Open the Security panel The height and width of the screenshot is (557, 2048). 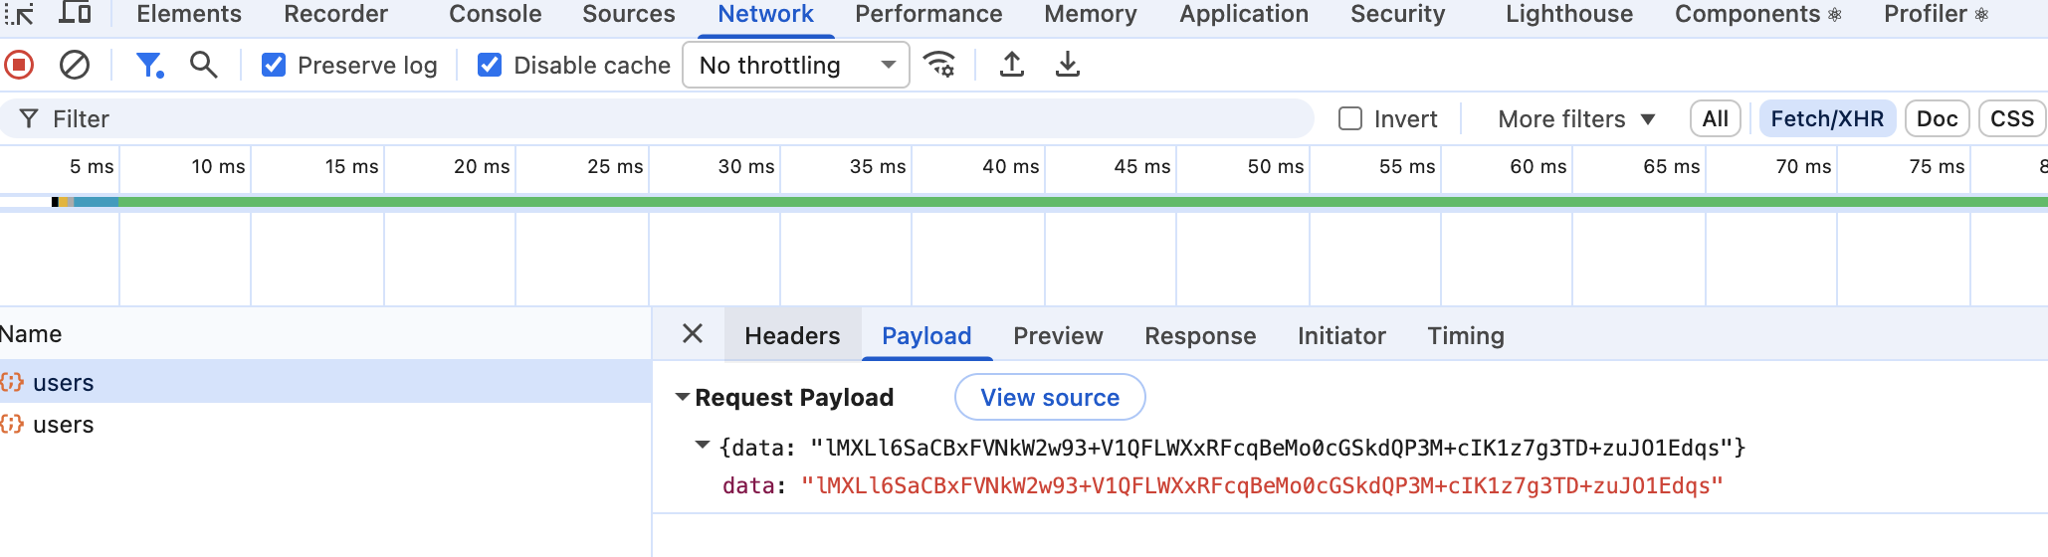[x=1397, y=14]
